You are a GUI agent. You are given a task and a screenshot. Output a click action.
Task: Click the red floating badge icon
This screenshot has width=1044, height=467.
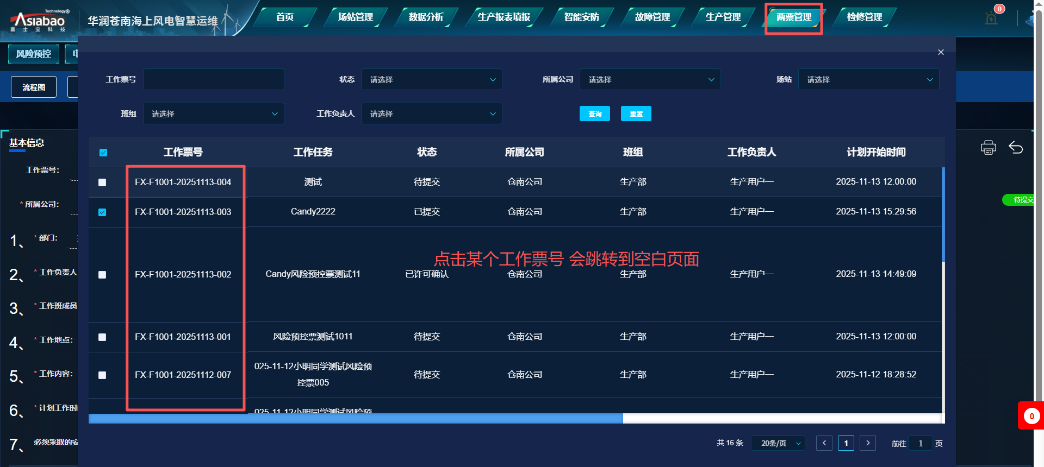click(1031, 416)
